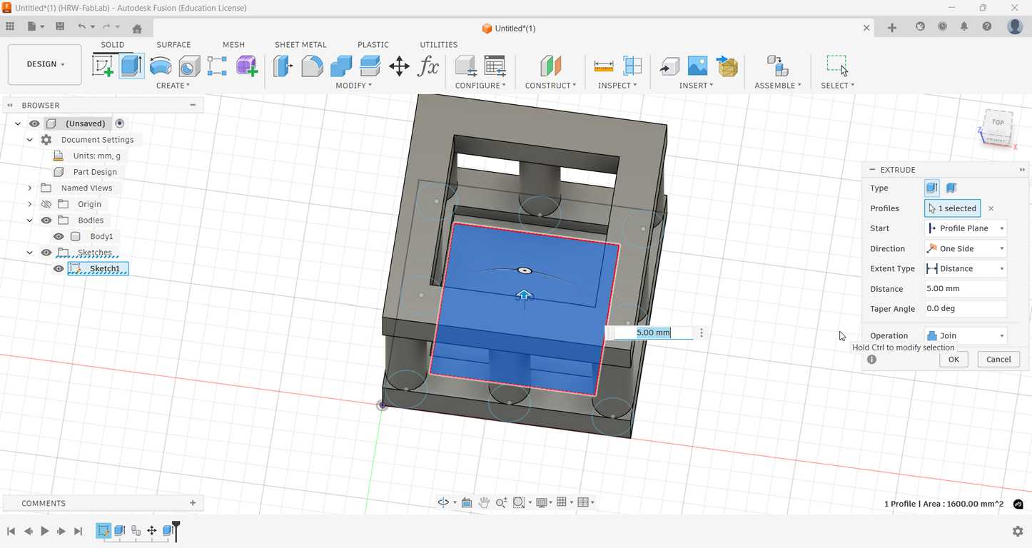
Task: Select the thin Extrude type
Action: [951, 188]
